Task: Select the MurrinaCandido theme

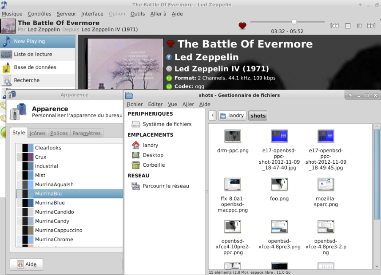Action: pyautogui.click(x=69, y=212)
